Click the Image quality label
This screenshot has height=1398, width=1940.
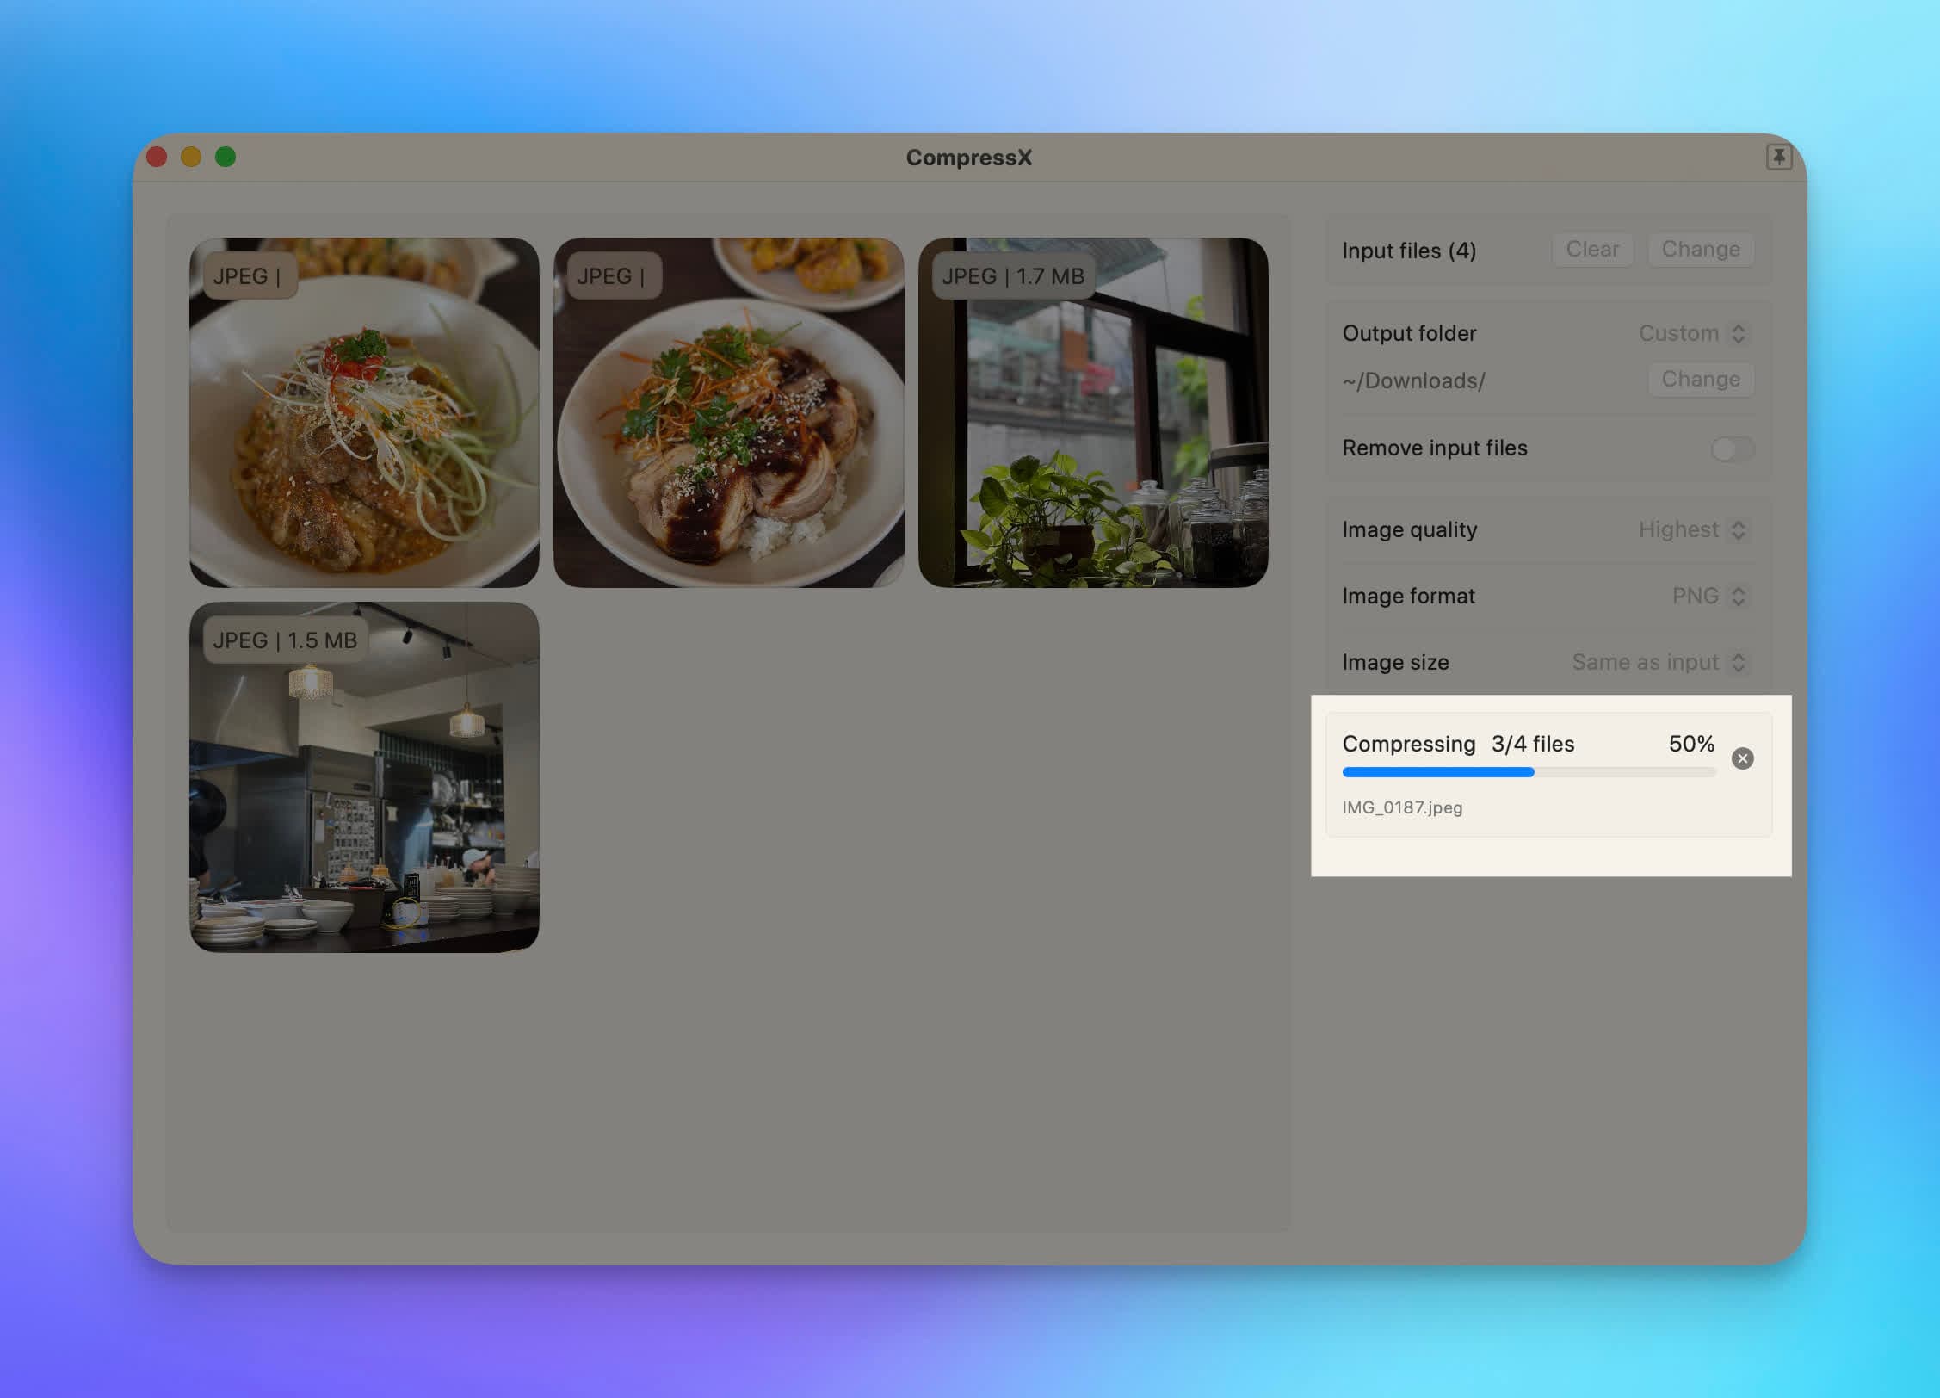[x=1410, y=529]
